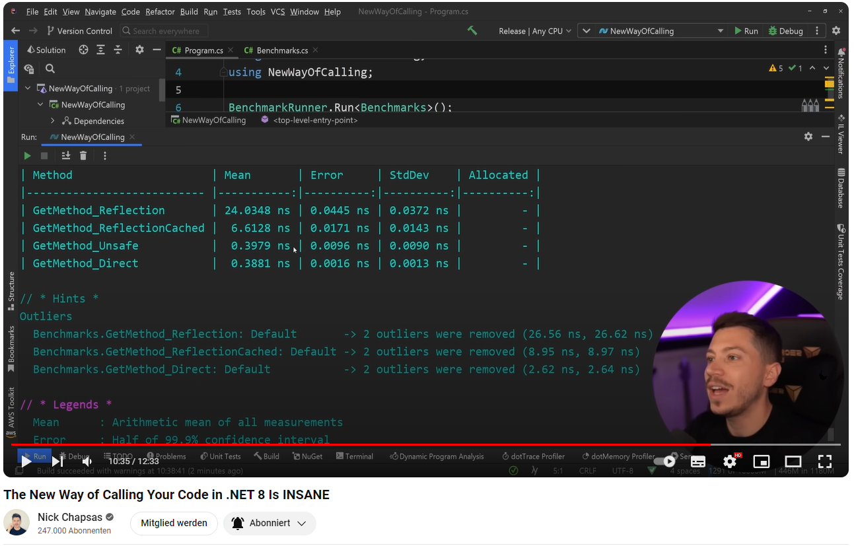This screenshot has height=546, width=854.
Task: Toggle subtitles in the video player
Action: (698, 461)
